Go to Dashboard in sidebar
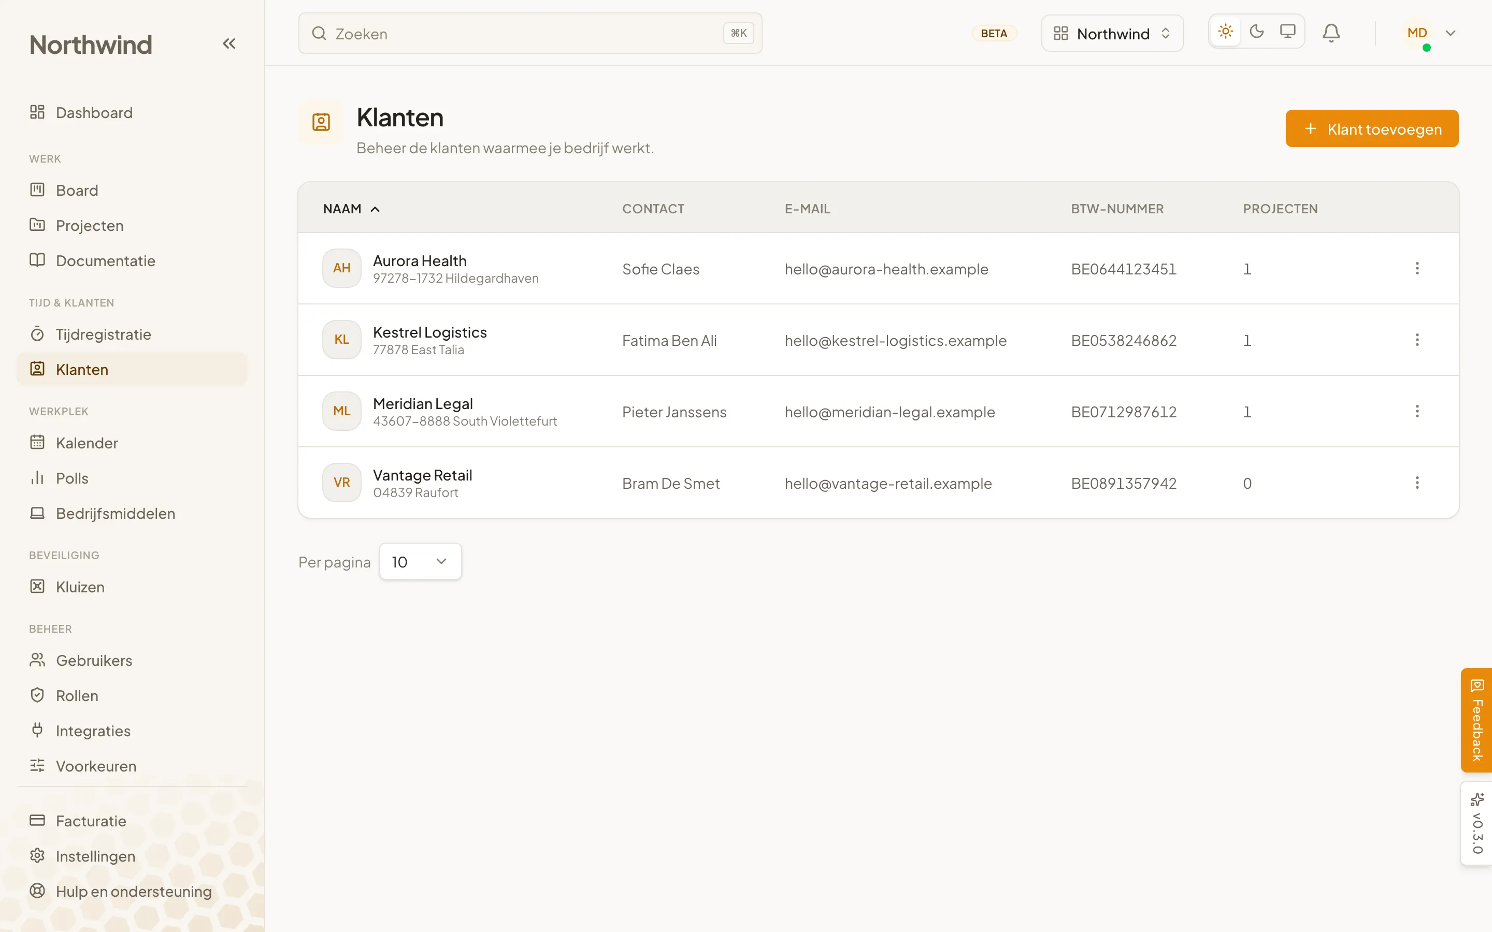This screenshot has width=1492, height=932. (x=132, y=113)
